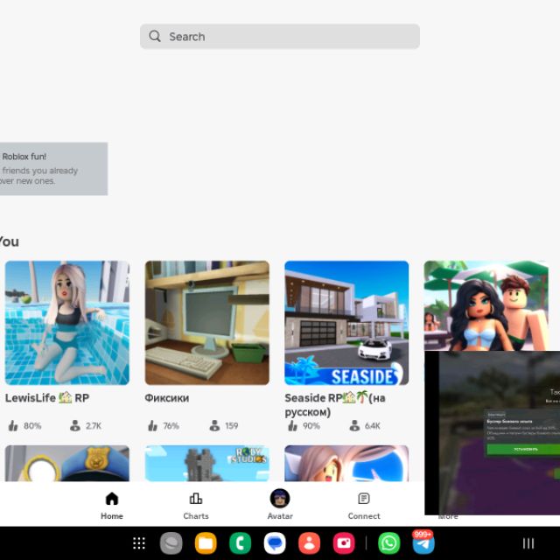Click the "2.7K" player count
560x560 pixels.
pos(94,426)
